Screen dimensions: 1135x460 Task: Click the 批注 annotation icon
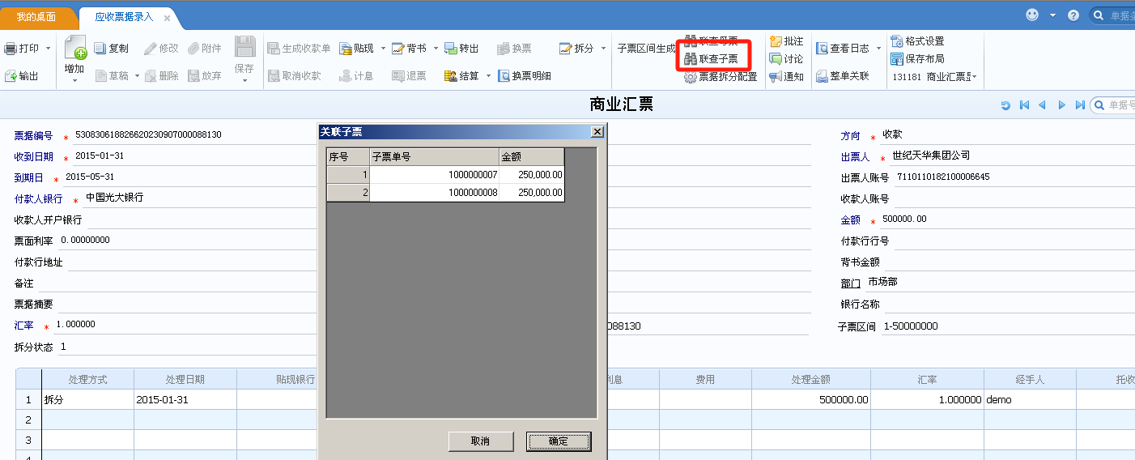(x=776, y=41)
